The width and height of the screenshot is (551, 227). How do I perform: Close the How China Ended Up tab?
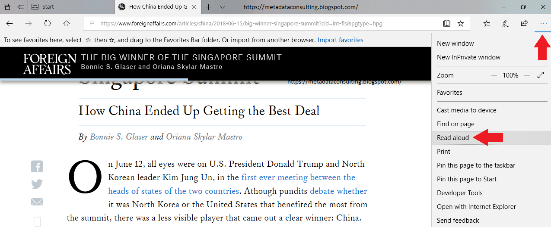tap(194, 7)
